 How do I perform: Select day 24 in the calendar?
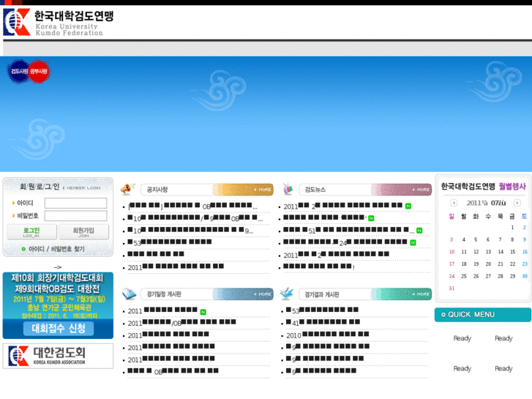point(452,276)
